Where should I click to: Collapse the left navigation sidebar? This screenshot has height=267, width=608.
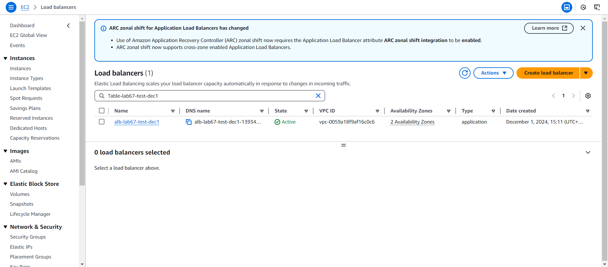coord(68,26)
